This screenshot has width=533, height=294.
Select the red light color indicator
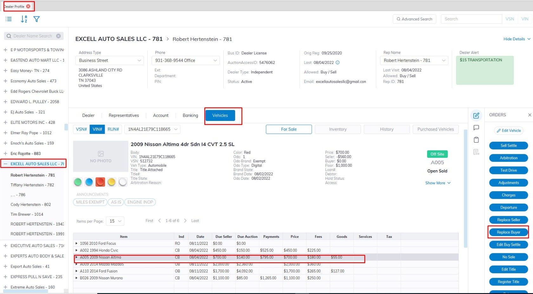[x=100, y=182]
